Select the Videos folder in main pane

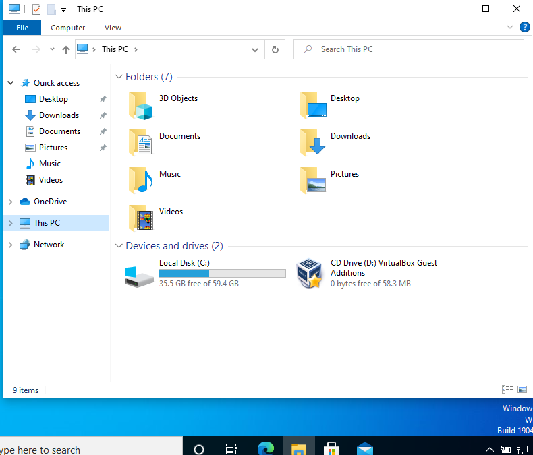tap(156, 218)
